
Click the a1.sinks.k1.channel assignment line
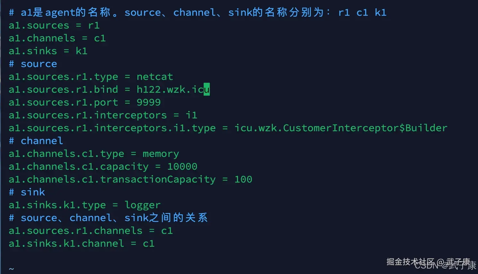point(82,244)
